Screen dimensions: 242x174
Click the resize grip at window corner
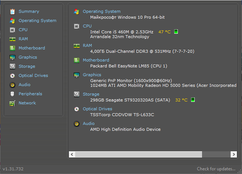pyautogui.click(x=240, y=172)
